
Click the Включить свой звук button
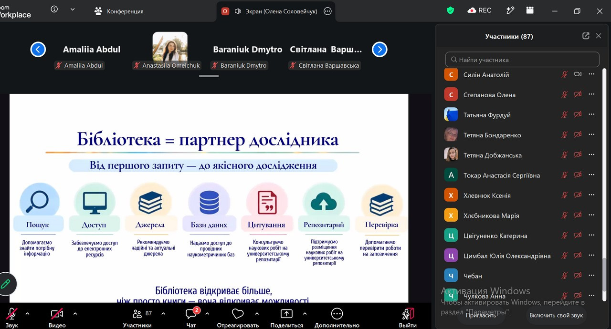point(556,315)
